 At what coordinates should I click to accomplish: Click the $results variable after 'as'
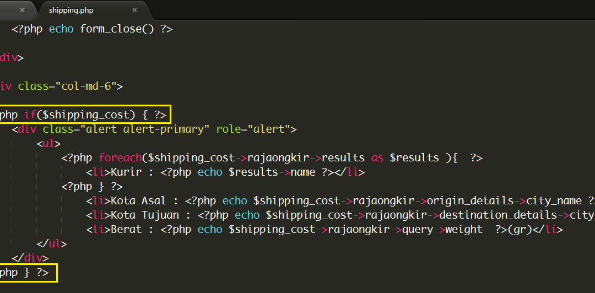click(x=414, y=158)
